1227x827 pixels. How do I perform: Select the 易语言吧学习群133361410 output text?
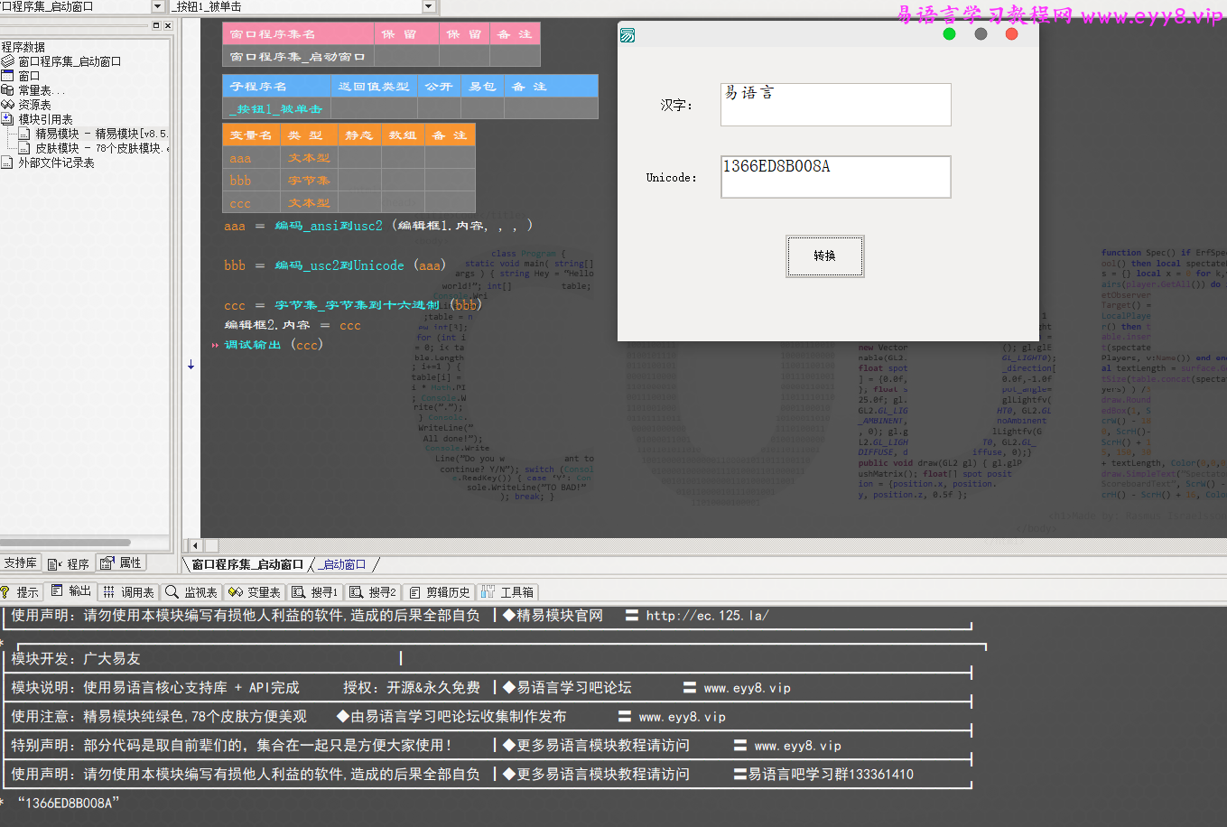tap(831, 775)
